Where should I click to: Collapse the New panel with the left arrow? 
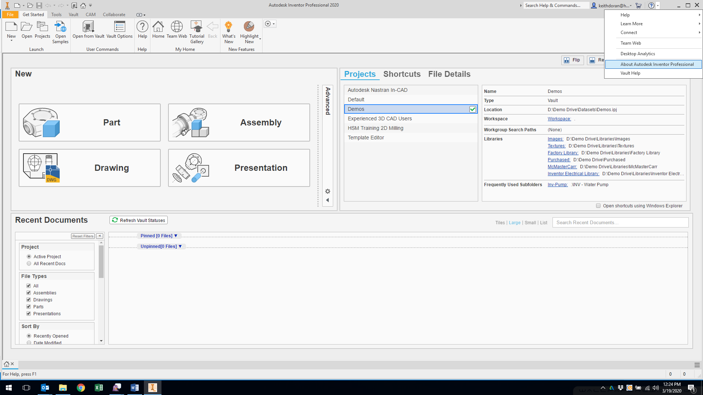tap(328, 200)
